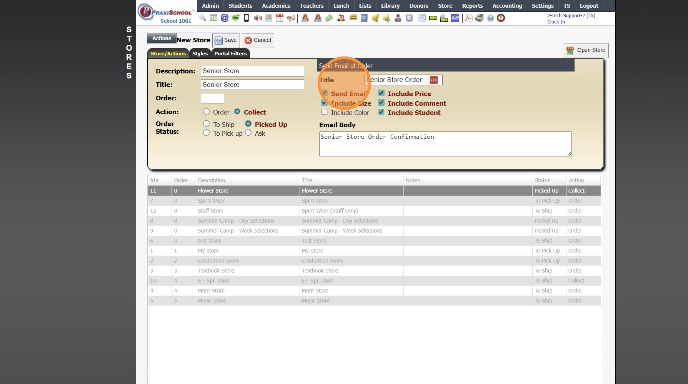The height and width of the screenshot is (384, 688).
Task: Open the Admin menu
Action: point(210,6)
